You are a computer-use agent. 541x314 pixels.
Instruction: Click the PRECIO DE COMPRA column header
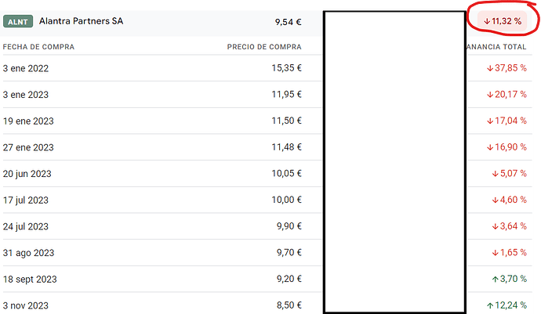pyautogui.click(x=264, y=47)
